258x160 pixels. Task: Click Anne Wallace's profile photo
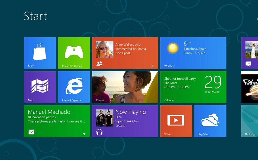click(x=105, y=50)
